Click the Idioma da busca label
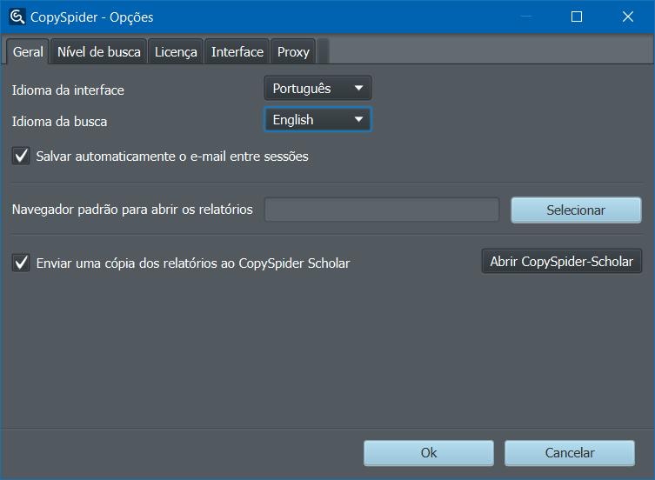The height and width of the screenshot is (480, 655). point(59,122)
